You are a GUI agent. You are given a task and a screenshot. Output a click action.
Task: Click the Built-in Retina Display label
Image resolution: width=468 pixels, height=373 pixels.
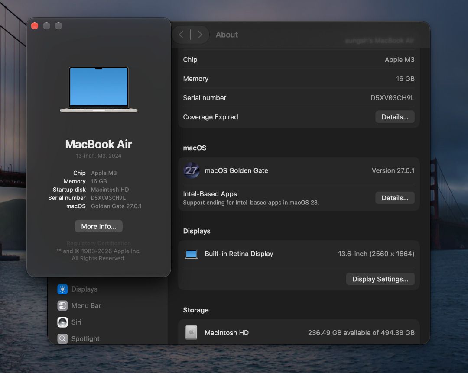tap(239, 254)
